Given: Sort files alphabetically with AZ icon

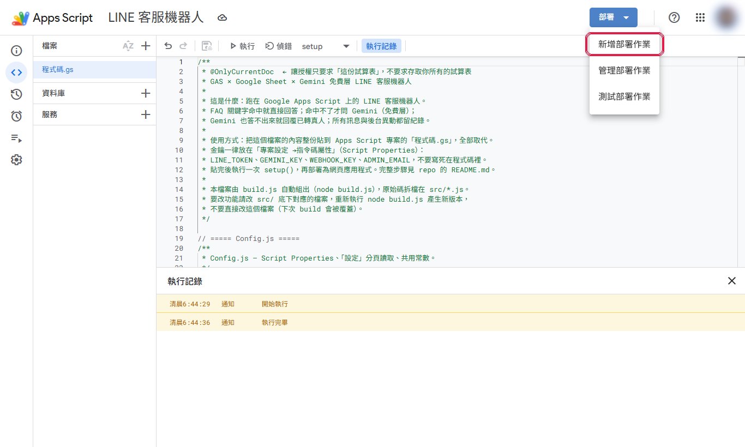Looking at the screenshot, I should (128, 46).
